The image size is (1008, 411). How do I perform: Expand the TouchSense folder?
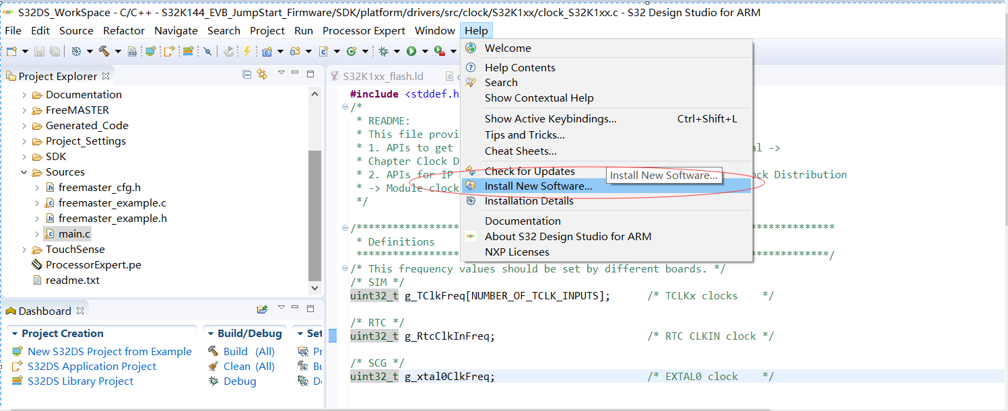[x=24, y=250]
